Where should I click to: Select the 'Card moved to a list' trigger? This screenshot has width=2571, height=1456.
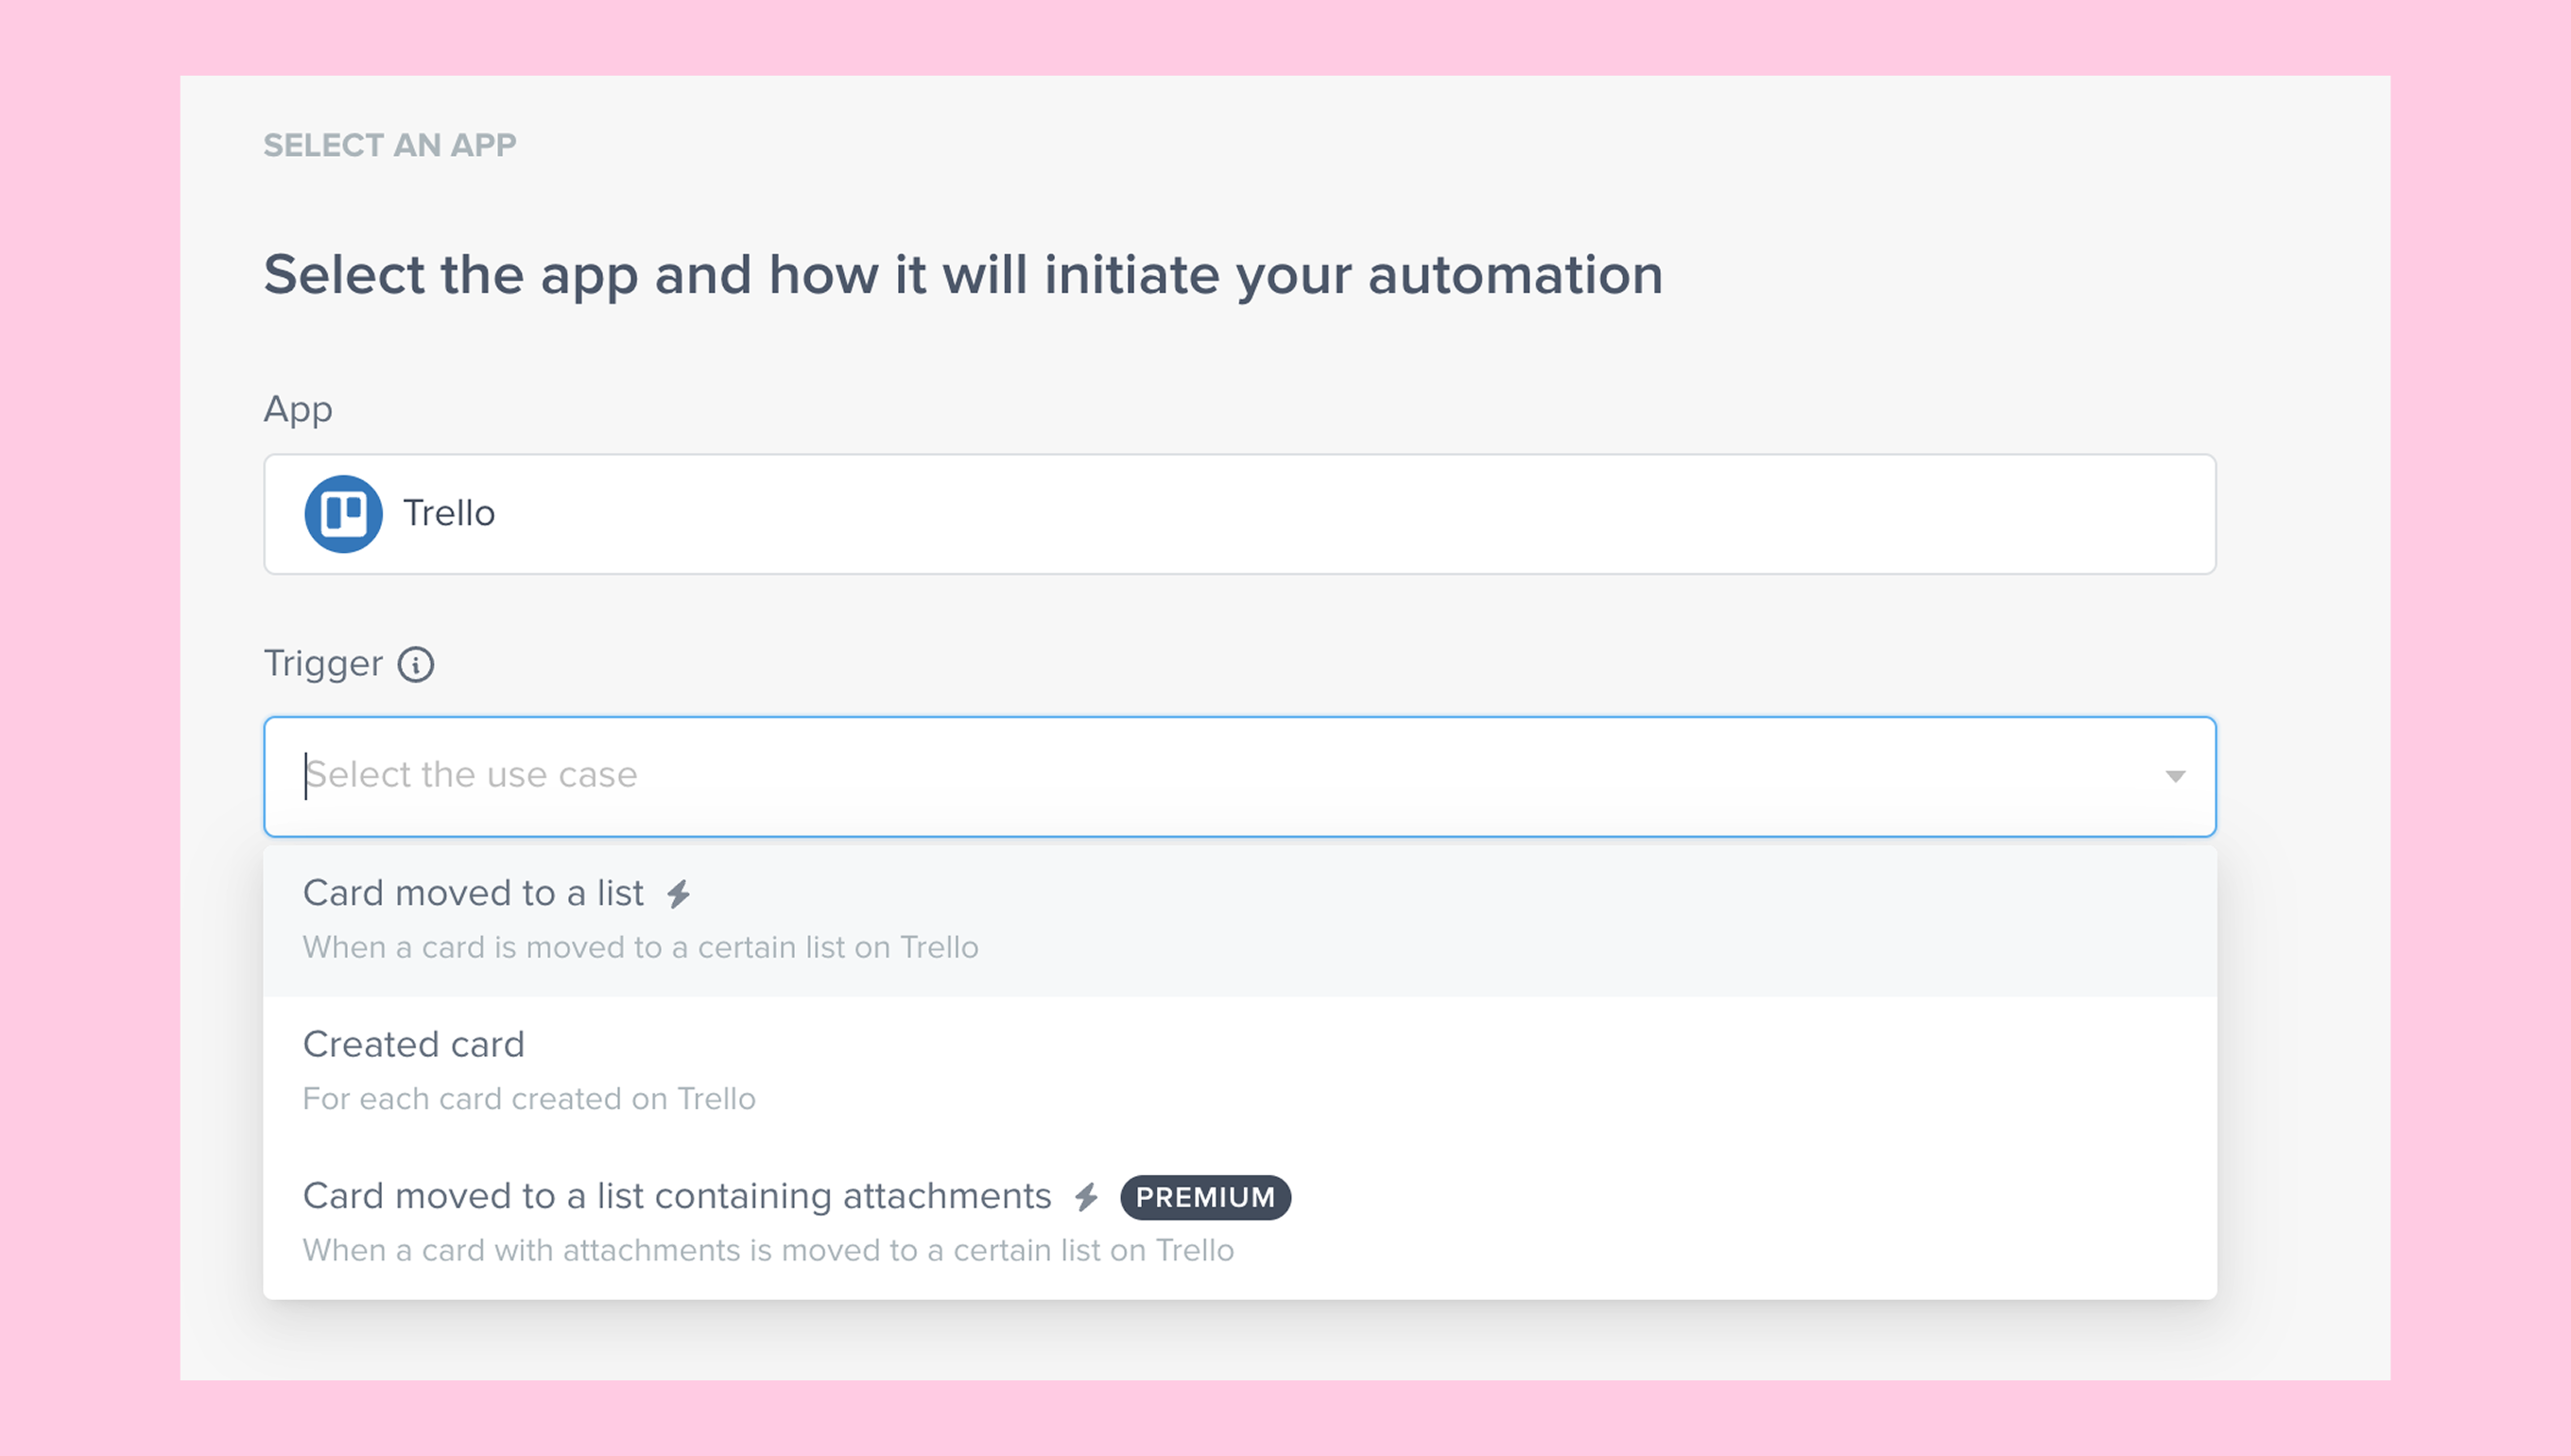pos(474,893)
